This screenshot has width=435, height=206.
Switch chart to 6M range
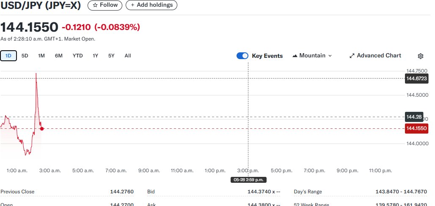coord(58,56)
